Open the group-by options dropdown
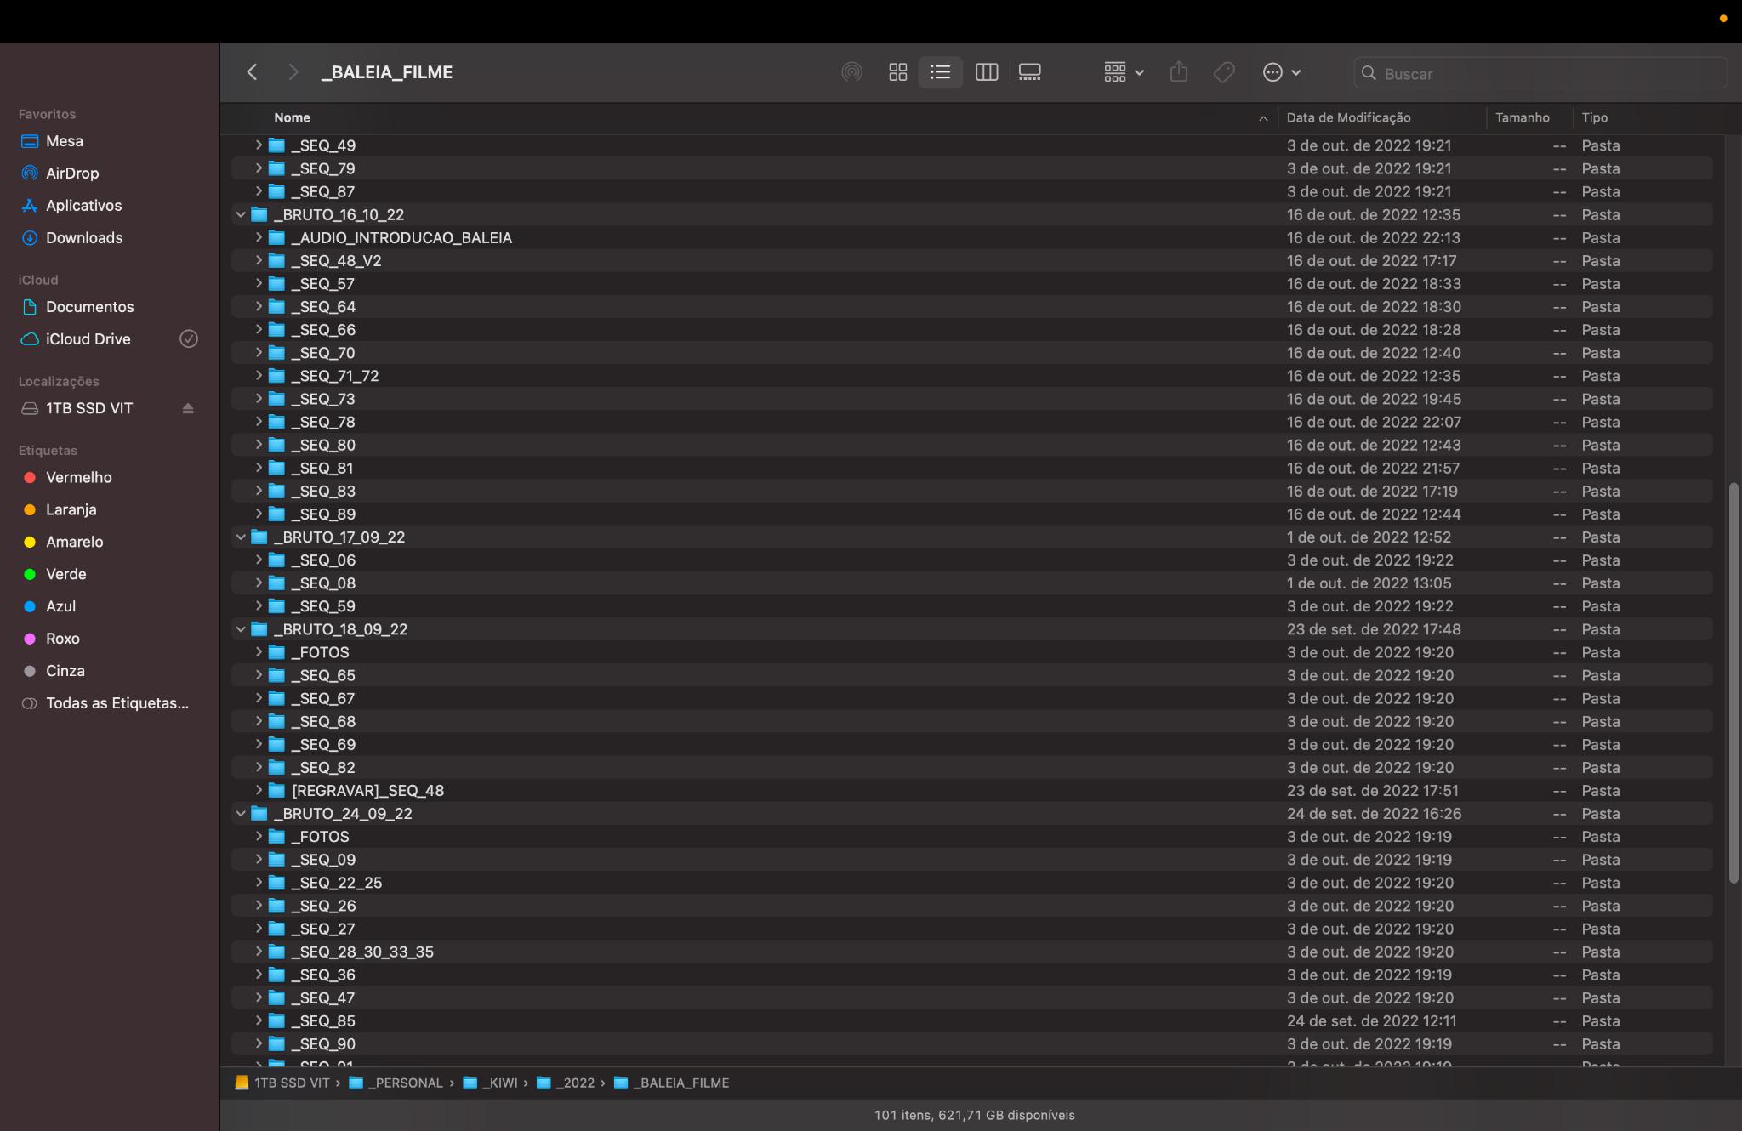 [x=1123, y=72]
